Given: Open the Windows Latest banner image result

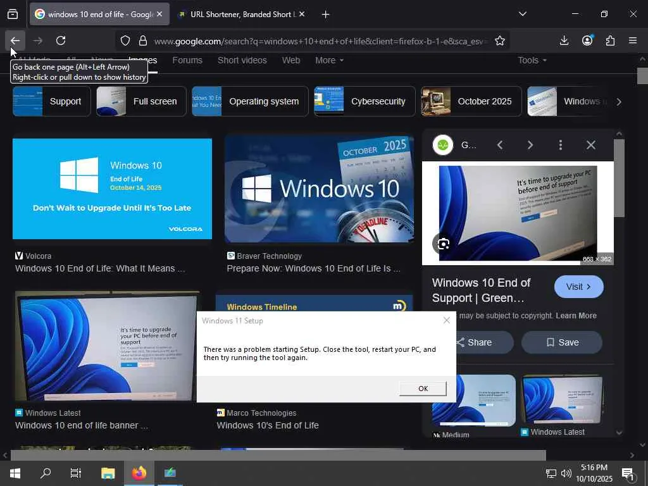Looking at the screenshot, I should (x=108, y=346).
